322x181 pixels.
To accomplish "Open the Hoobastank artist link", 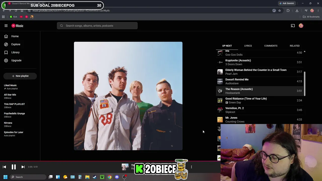I will (233, 93).
